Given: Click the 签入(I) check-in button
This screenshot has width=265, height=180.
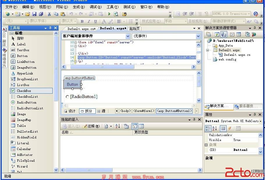Looking at the screenshot, I should pos(71,126).
